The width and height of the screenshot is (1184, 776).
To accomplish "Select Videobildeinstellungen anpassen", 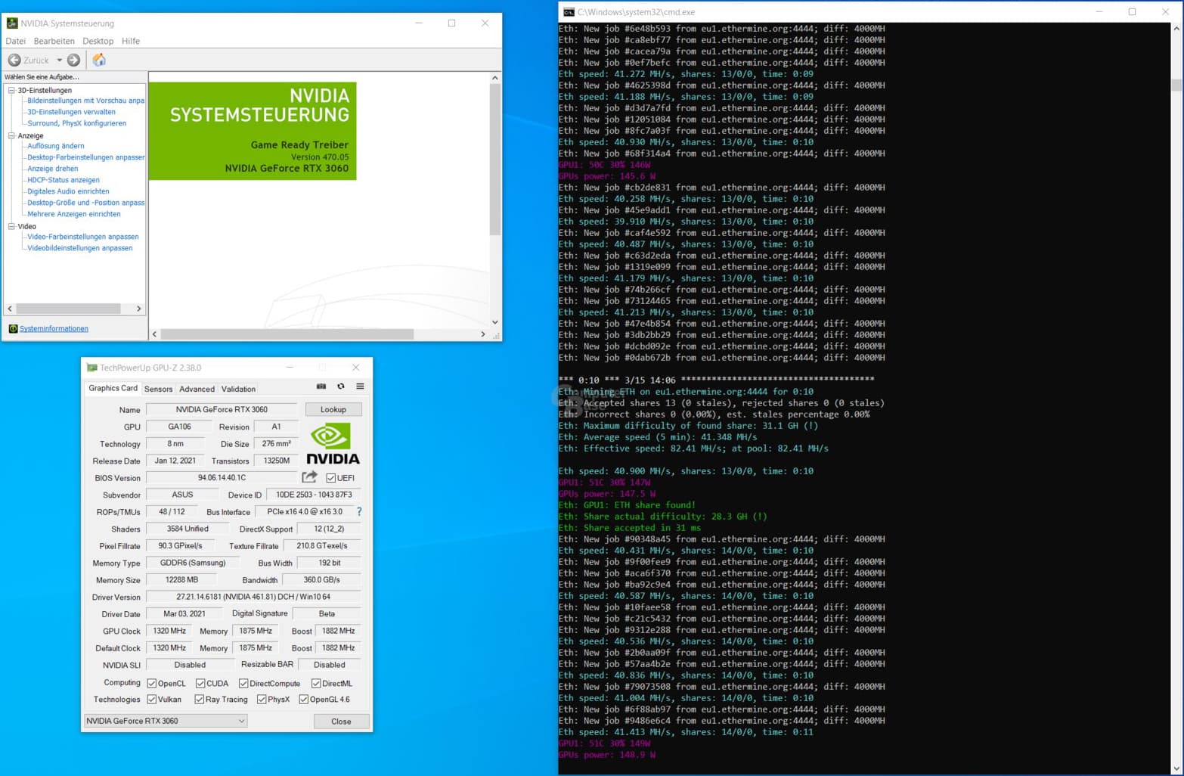I will (80, 248).
